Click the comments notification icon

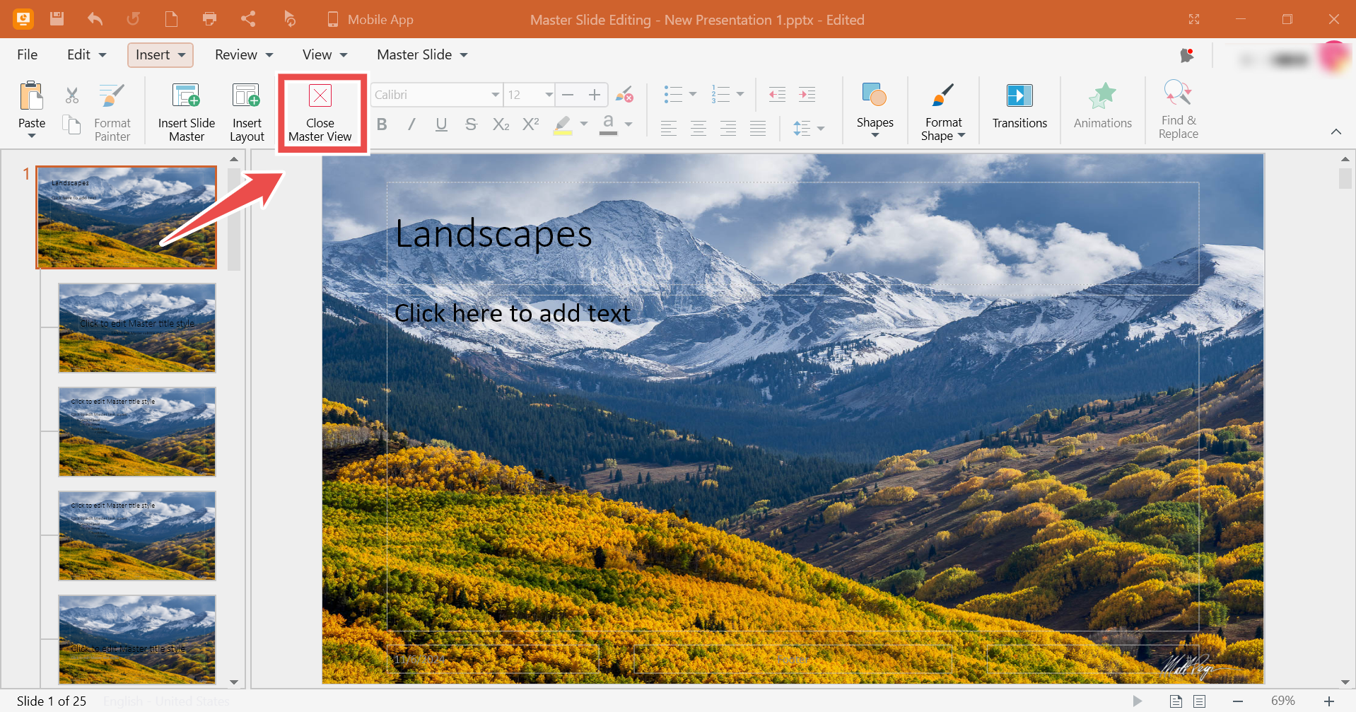click(1187, 55)
